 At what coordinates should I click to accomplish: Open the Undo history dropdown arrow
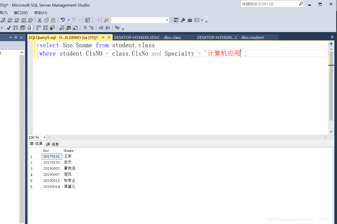tap(69, 20)
